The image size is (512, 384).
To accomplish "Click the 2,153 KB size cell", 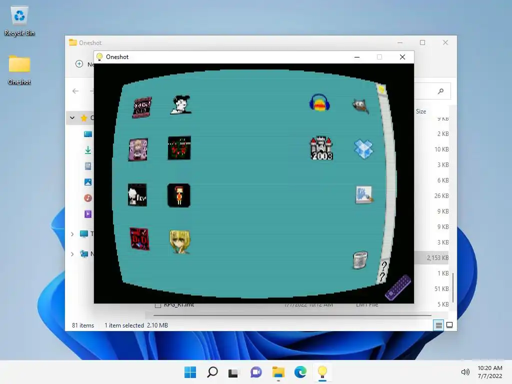I will pyautogui.click(x=437, y=257).
